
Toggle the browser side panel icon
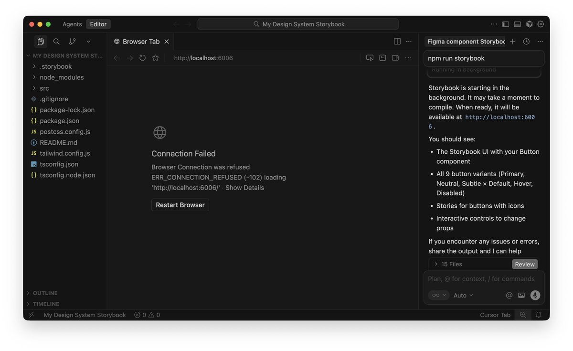(395, 58)
